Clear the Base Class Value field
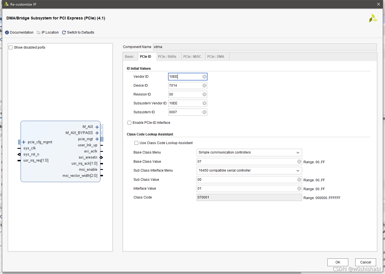The width and height of the screenshot is (385, 274). 299,162
